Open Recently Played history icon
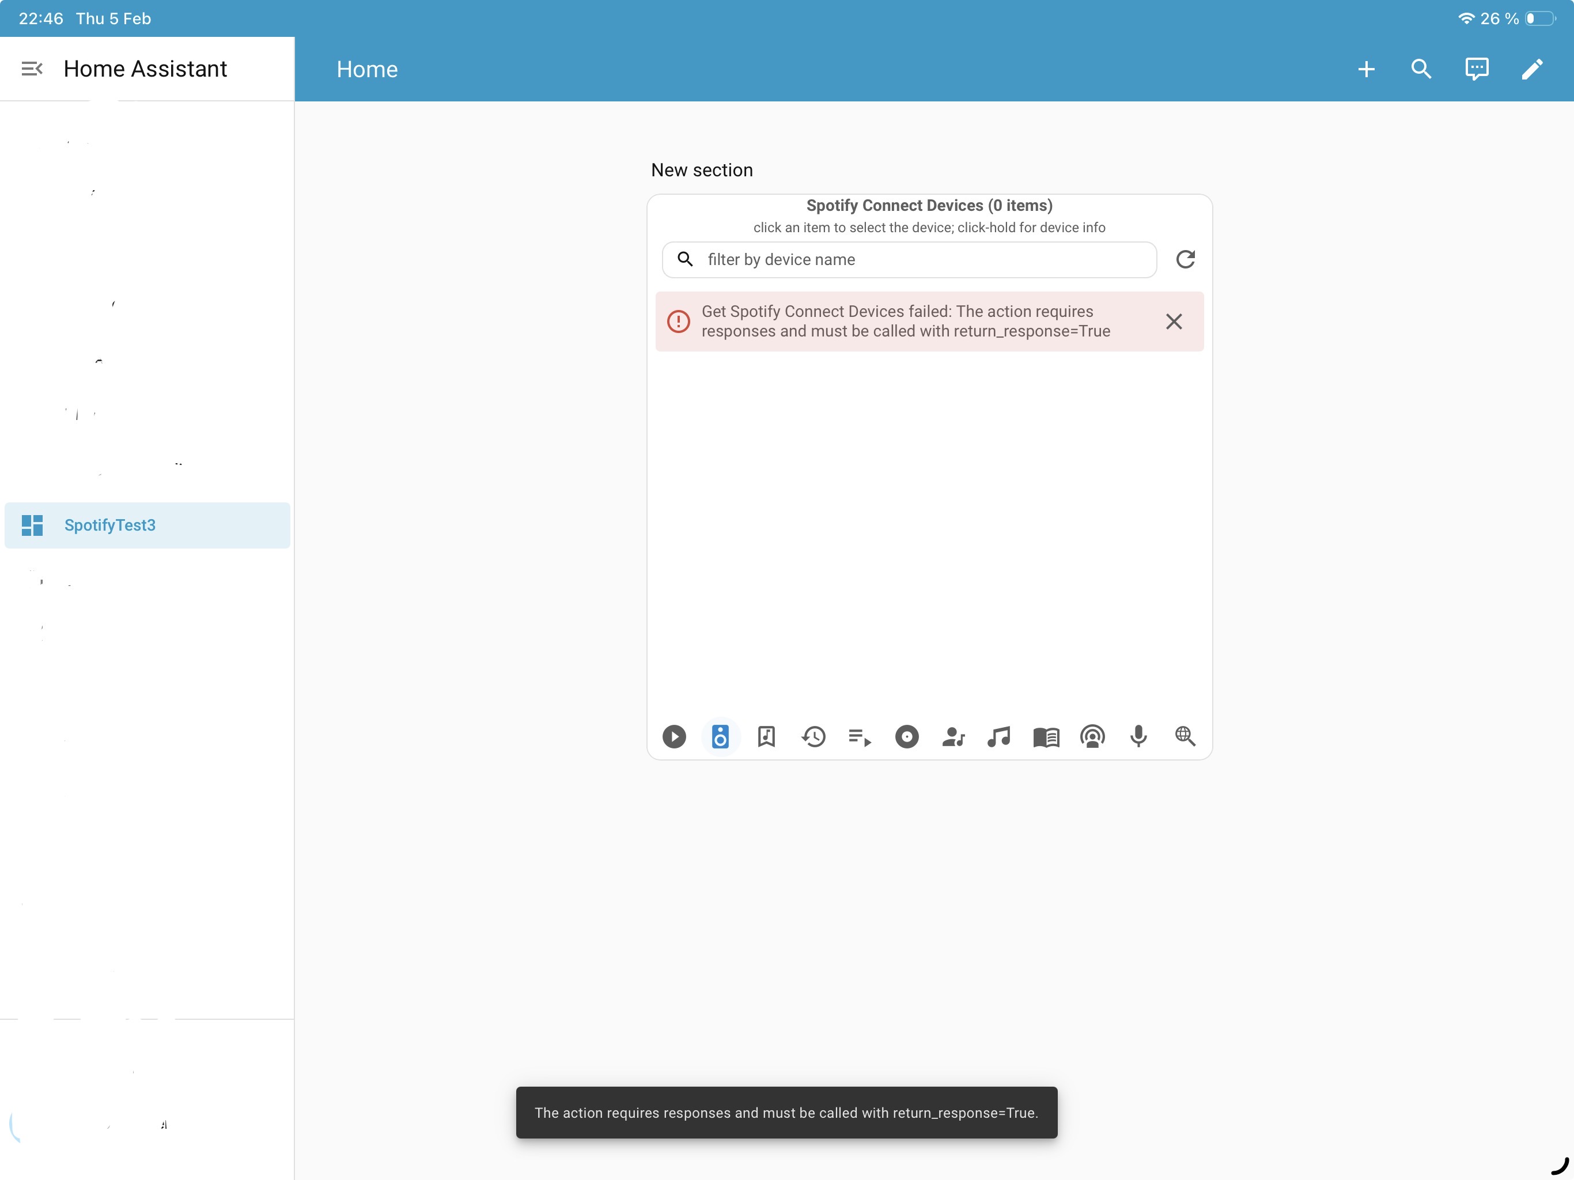1574x1180 pixels. (814, 736)
